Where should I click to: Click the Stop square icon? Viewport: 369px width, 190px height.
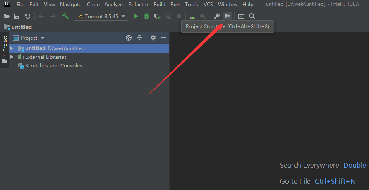point(179,16)
